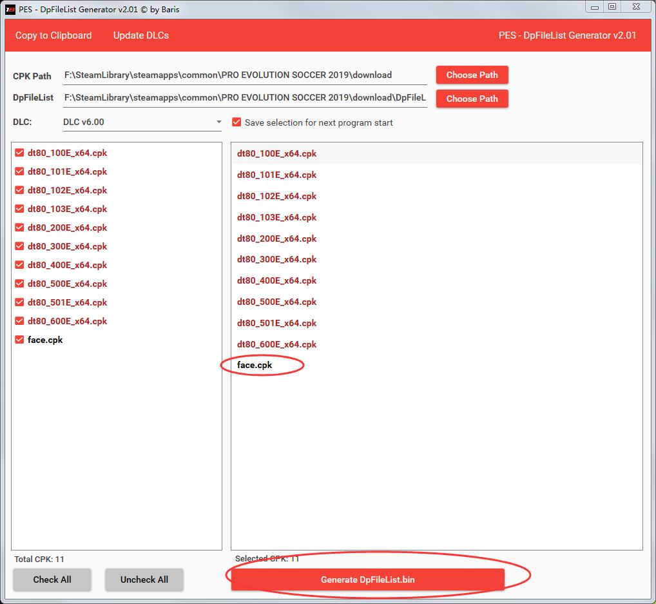Focus the CPK Path input field

245,75
